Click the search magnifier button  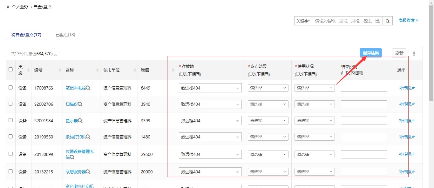pos(387,21)
